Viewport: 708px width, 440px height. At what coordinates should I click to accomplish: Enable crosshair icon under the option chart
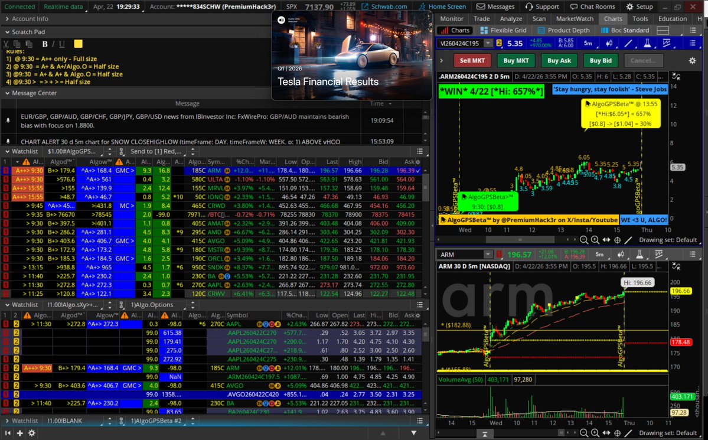[617, 240]
